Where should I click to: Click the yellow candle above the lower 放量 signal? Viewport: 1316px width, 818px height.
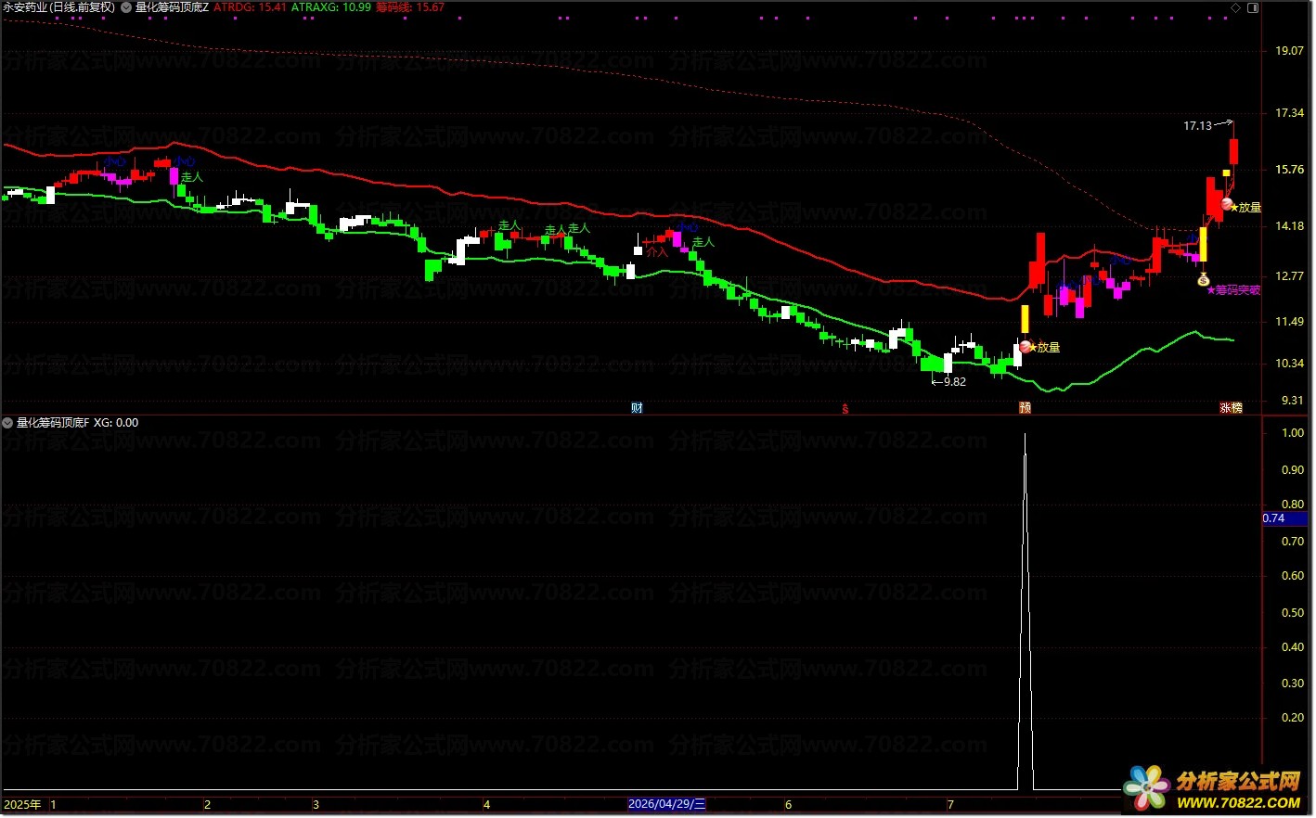pos(1026,319)
